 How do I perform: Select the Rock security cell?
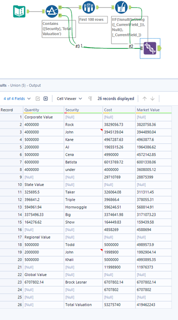(83, 124)
